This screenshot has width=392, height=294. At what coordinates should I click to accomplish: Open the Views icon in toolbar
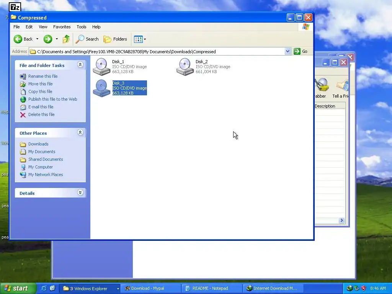(x=138, y=39)
